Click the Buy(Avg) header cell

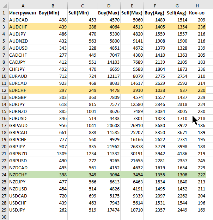tap(155, 13)
